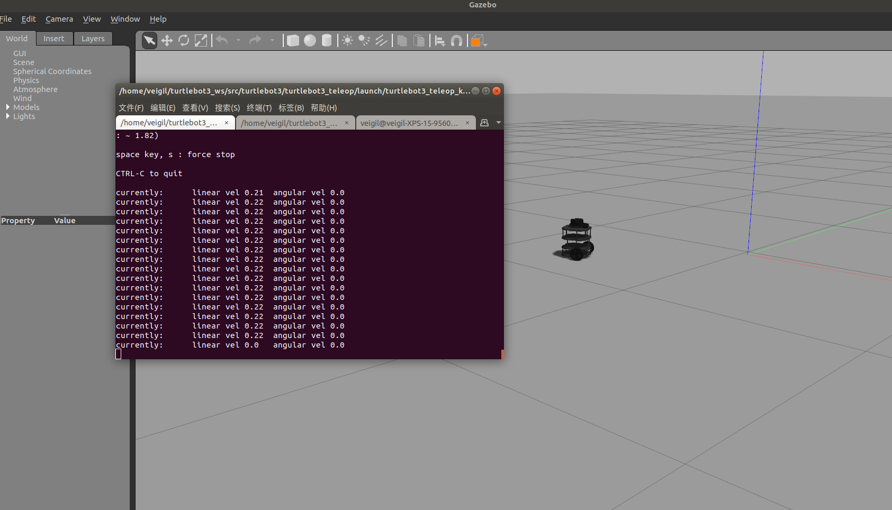The height and width of the screenshot is (510, 892).
Task: Add a point light
Action: pos(347,41)
